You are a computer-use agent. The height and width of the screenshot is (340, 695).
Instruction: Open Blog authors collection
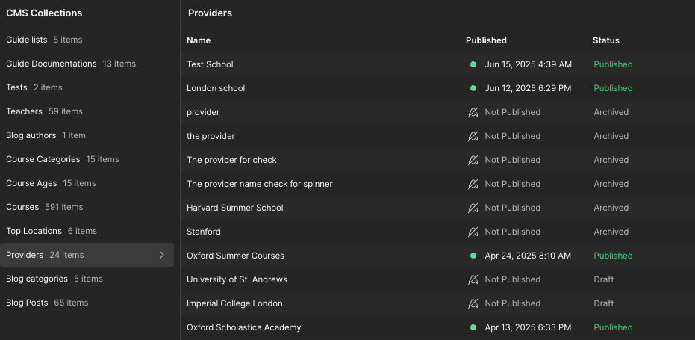pyautogui.click(x=87, y=135)
